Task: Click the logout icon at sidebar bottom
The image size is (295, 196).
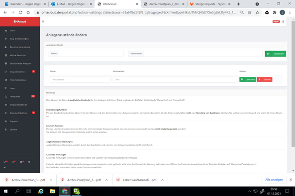Action: pos(4,167)
